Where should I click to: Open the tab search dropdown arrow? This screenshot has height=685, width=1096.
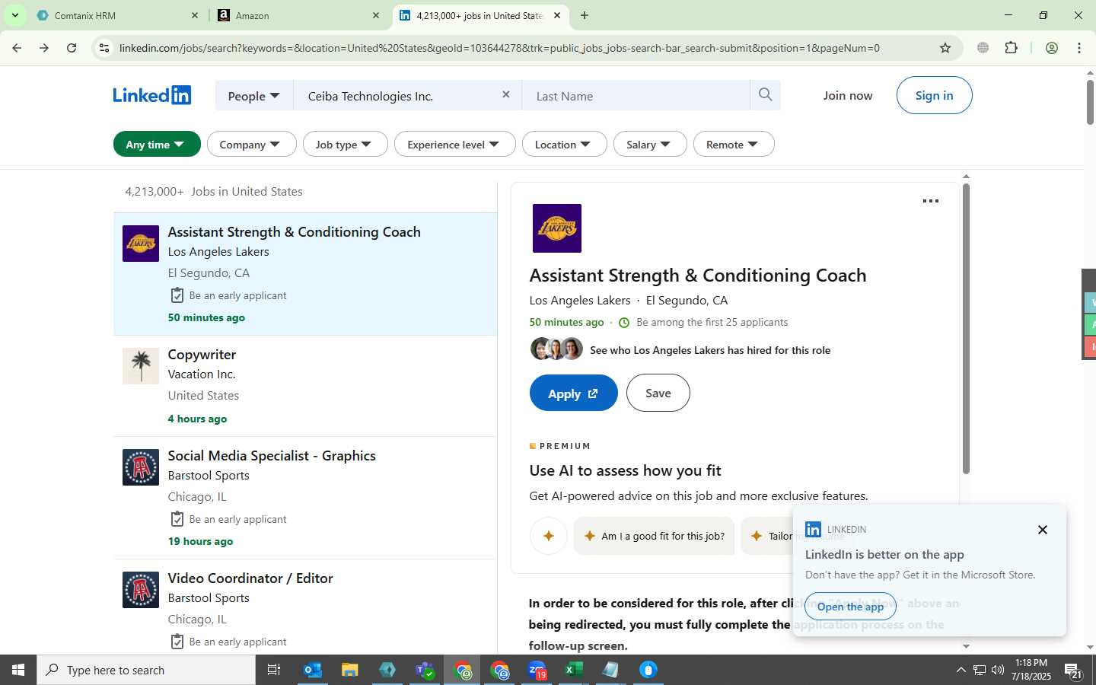point(14,15)
